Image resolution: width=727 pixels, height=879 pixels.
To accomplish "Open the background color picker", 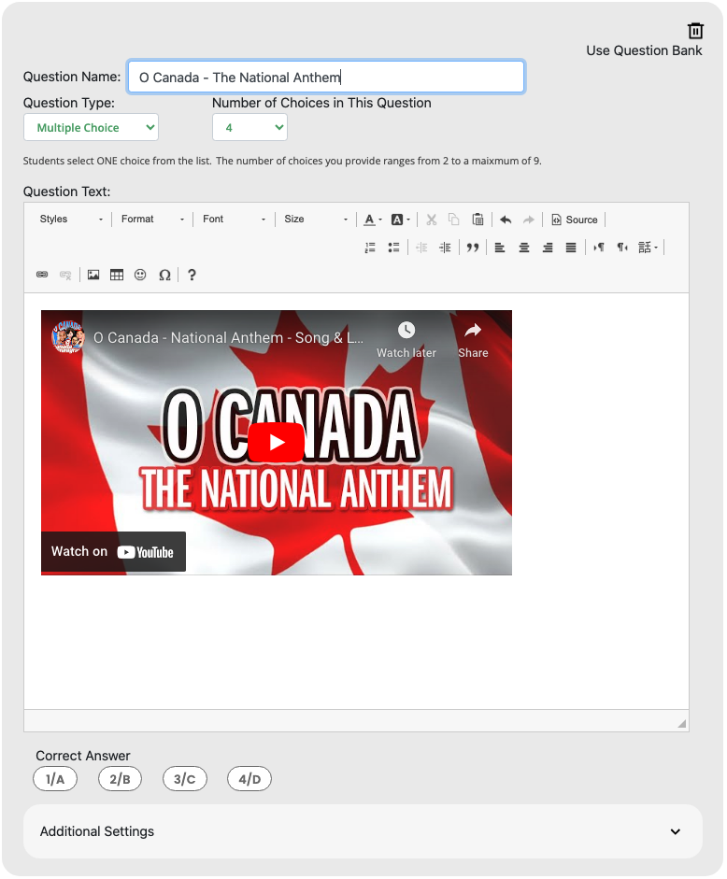I will tap(401, 220).
